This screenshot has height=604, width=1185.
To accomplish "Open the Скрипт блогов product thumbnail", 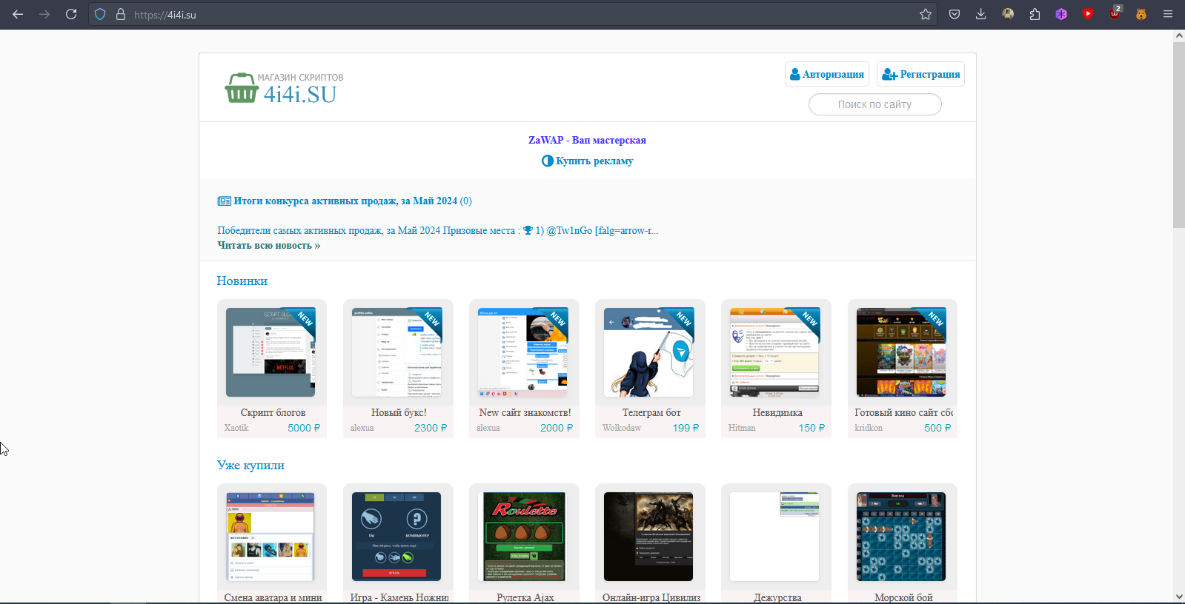I will coord(270,352).
